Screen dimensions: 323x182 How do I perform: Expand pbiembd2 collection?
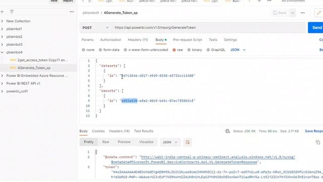coord(2,37)
